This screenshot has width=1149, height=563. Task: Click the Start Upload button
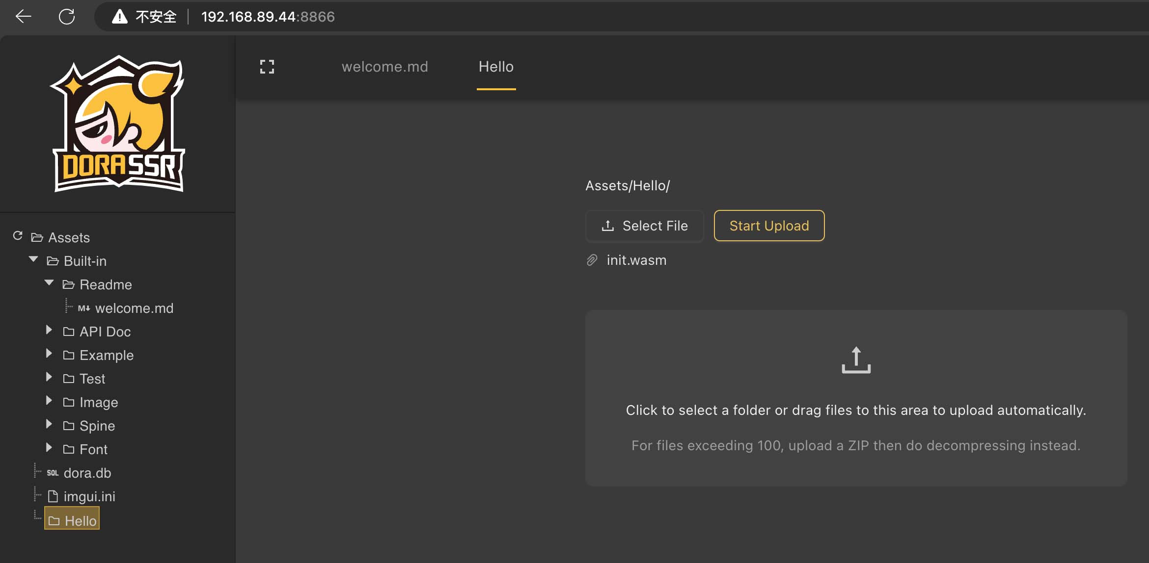pos(769,225)
